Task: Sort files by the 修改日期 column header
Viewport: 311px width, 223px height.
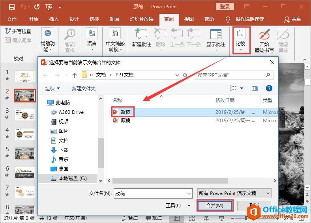Action: coord(225,100)
